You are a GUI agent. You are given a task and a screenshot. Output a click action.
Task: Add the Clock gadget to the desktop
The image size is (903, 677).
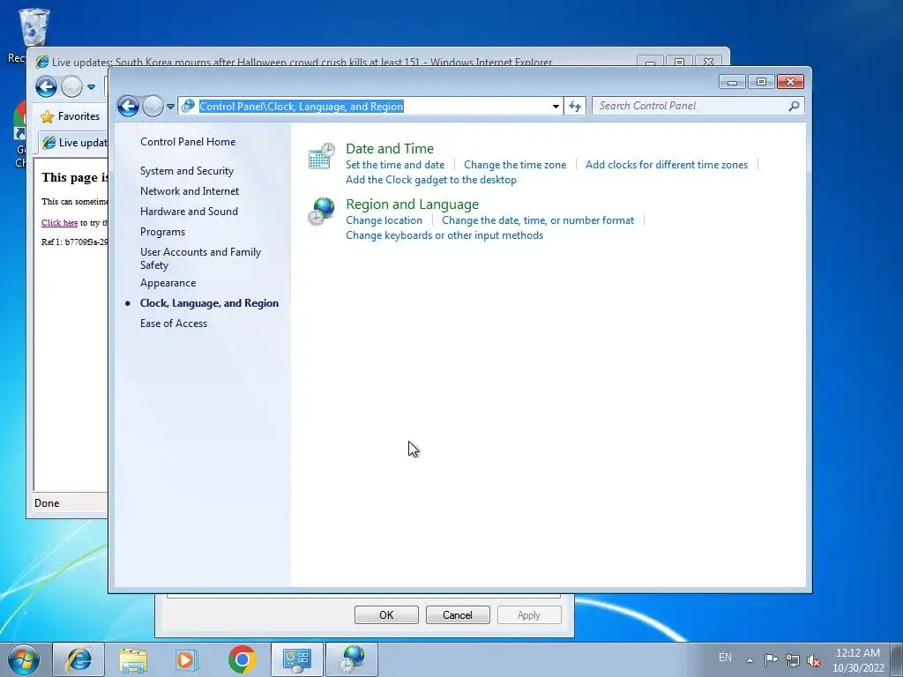pos(430,180)
